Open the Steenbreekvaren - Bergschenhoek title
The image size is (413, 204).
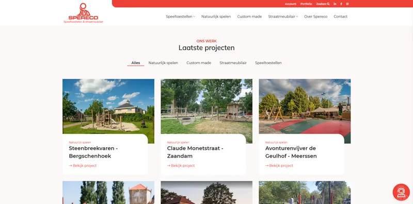pyautogui.click(x=93, y=152)
